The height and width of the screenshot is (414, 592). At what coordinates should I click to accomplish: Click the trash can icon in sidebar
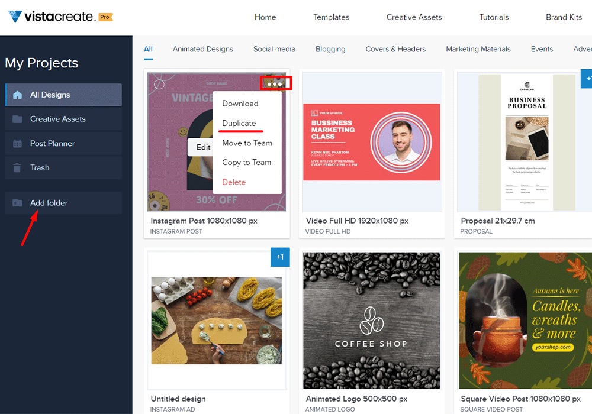[x=17, y=167]
